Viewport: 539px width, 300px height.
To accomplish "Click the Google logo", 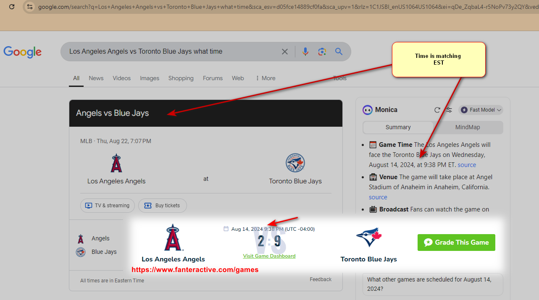I will click(x=23, y=52).
